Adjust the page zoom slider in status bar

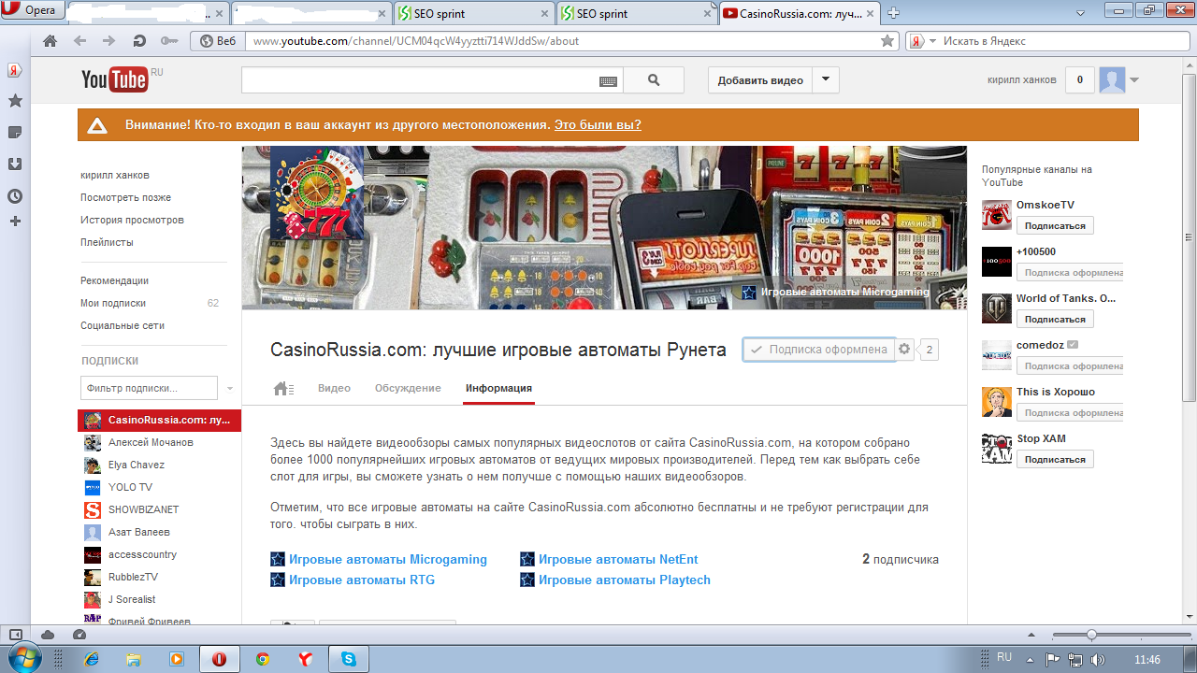click(x=1091, y=635)
